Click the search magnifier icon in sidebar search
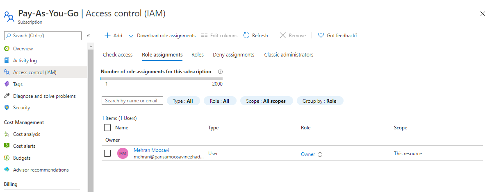This screenshot has height=192, width=494. (9, 36)
